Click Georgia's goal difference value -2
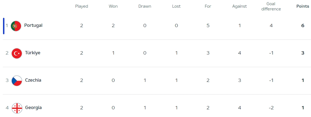This screenshot has width=311, height=117. (x=271, y=108)
